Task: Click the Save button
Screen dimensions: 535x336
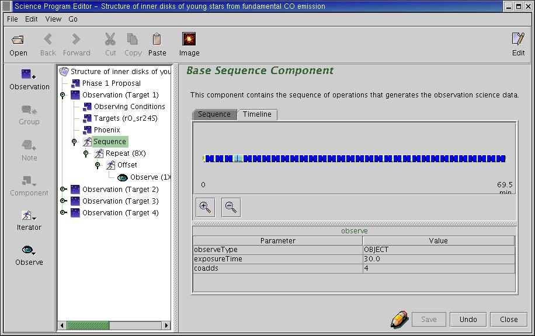Action: point(429,319)
